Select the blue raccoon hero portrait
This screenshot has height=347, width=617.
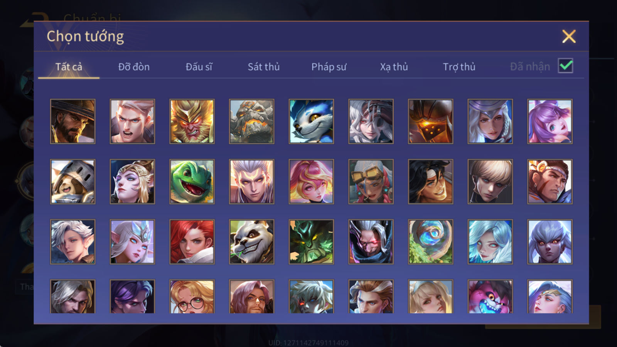click(311, 121)
